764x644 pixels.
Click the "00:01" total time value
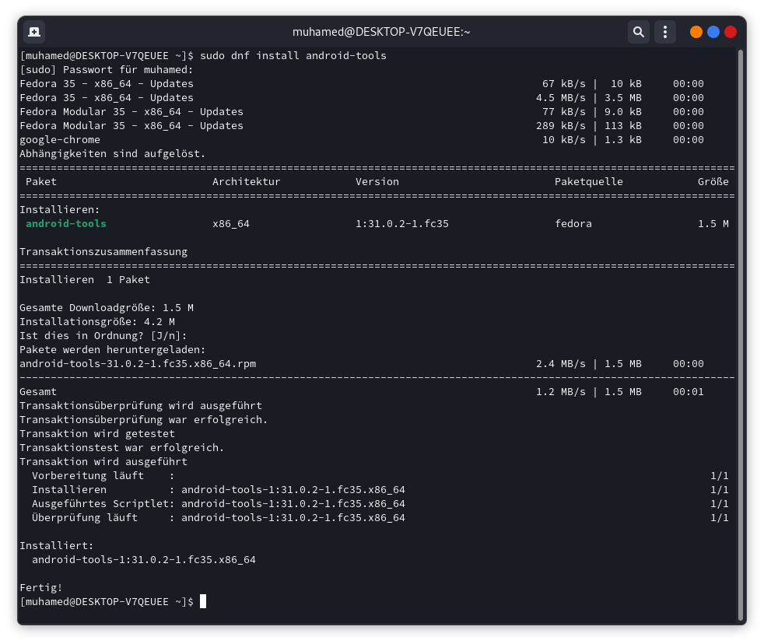click(689, 392)
